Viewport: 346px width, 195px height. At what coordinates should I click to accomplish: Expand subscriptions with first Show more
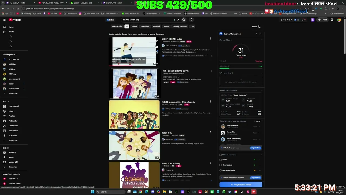pos(13,93)
